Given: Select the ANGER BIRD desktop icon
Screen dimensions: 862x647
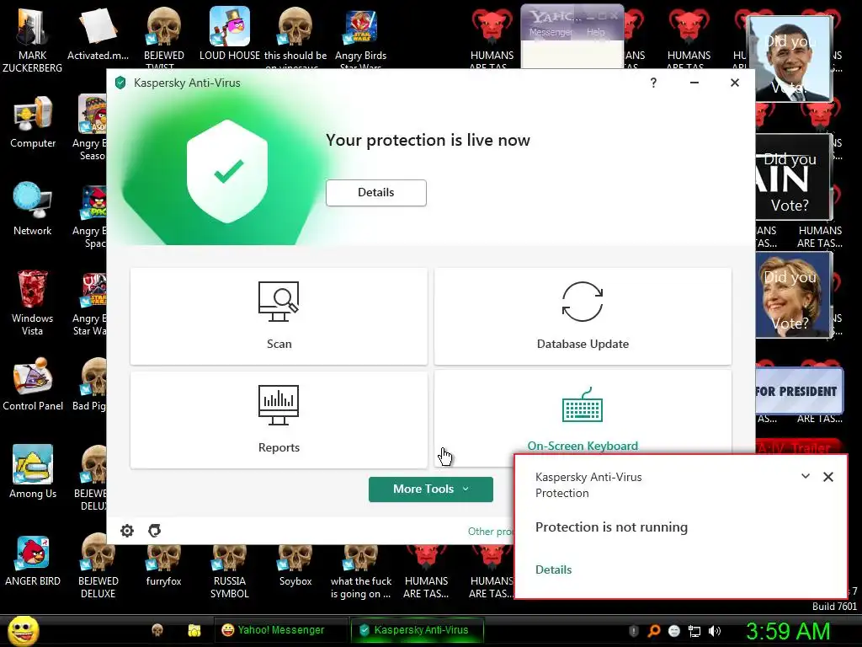Looking at the screenshot, I should point(33,559).
